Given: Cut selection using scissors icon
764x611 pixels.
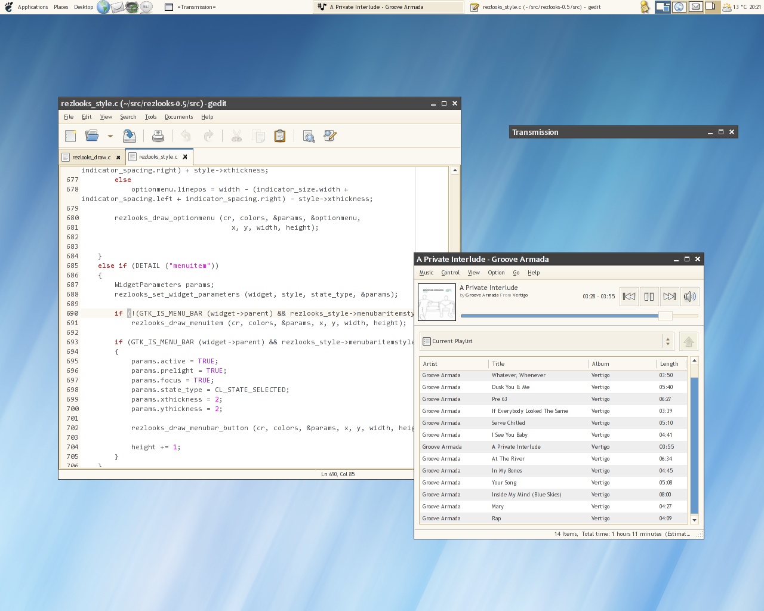Looking at the screenshot, I should [236, 136].
